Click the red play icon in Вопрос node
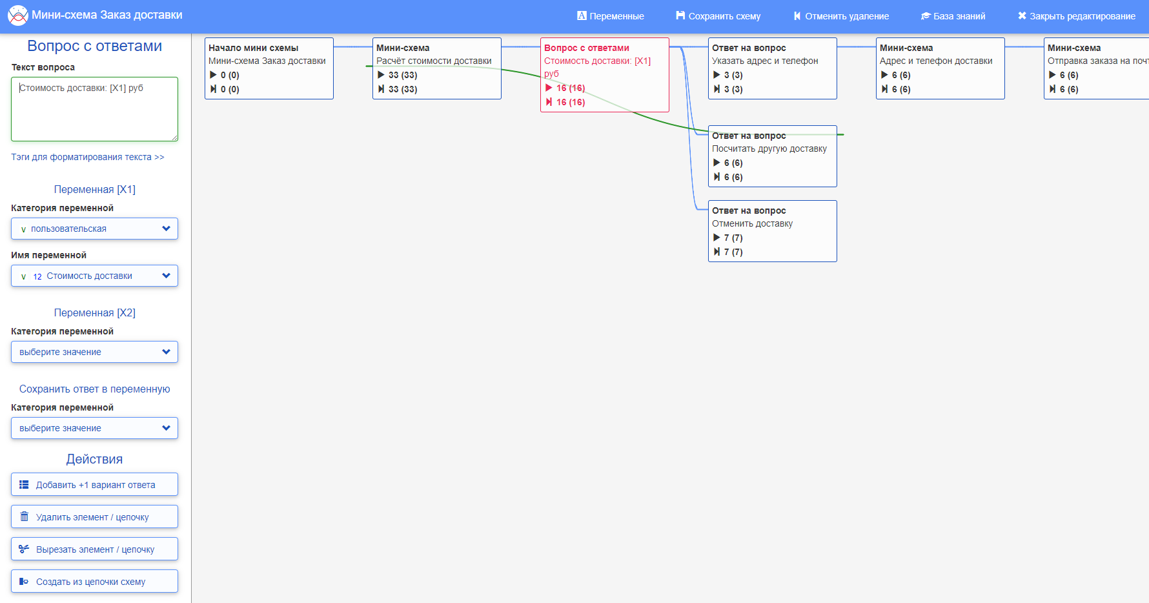 [x=549, y=88]
